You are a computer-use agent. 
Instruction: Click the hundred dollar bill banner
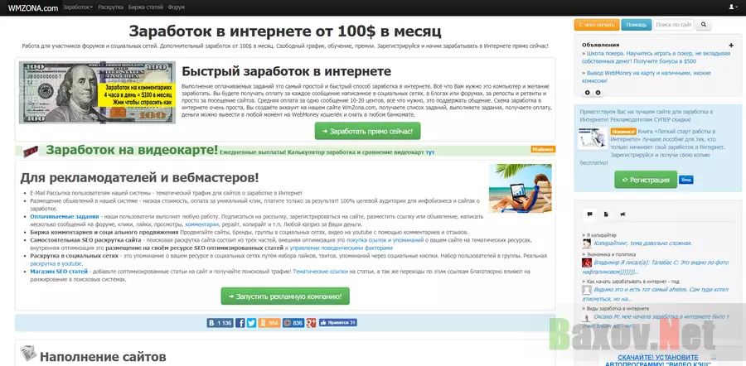tap(97, 93)
